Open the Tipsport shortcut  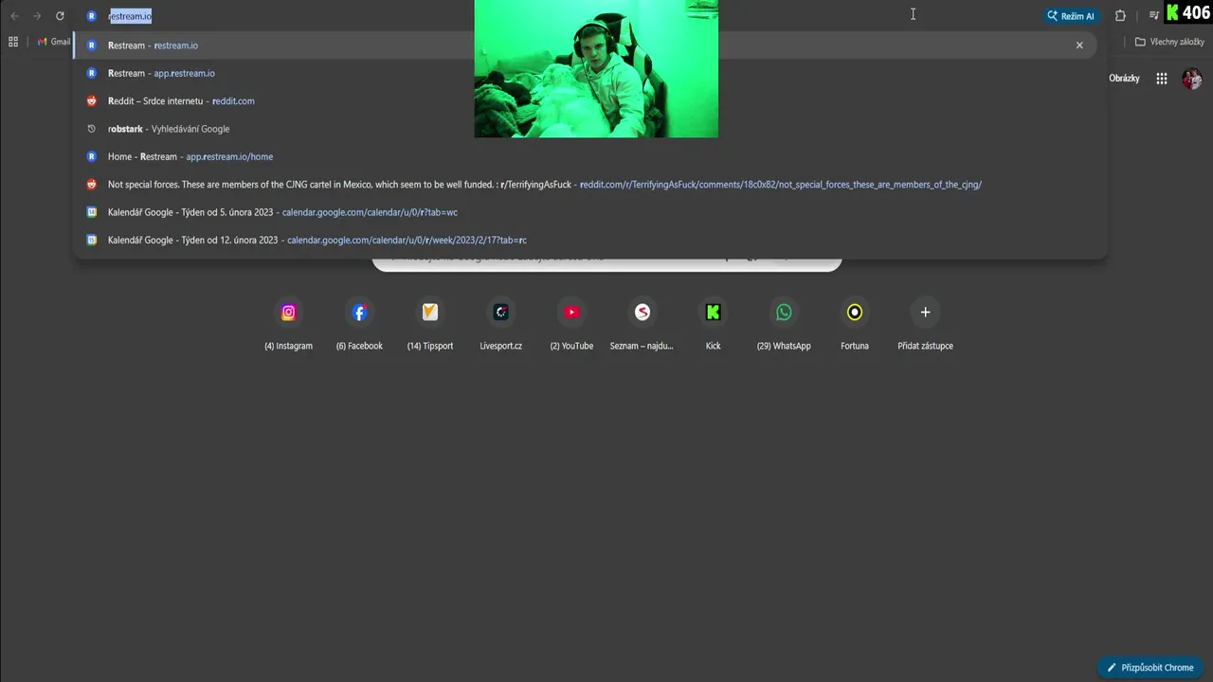(430, 325)
